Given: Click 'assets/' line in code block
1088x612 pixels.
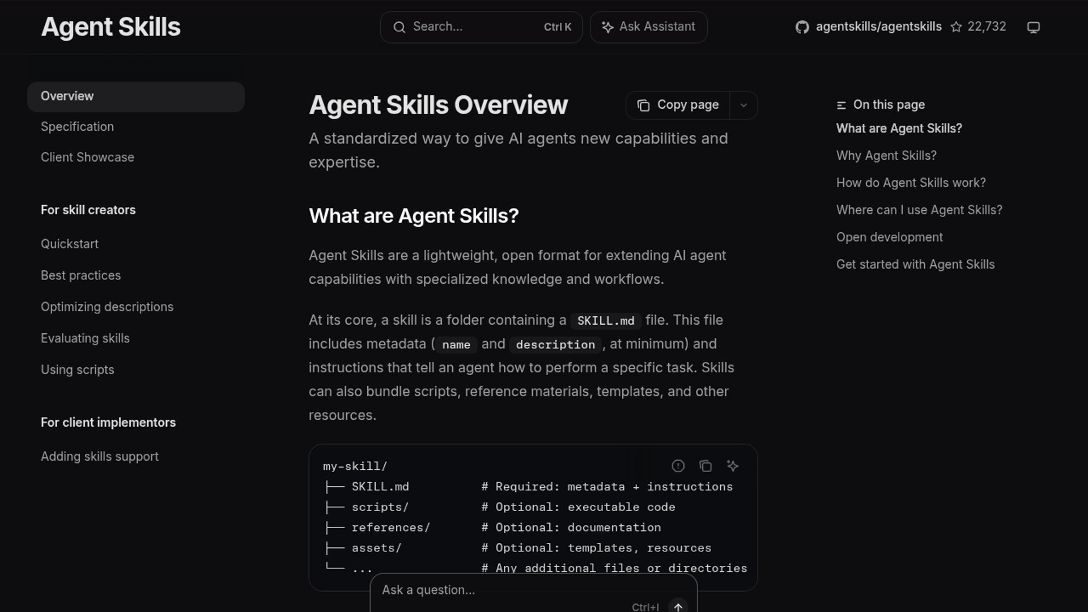Looking at the screenshot, I should tap(377, 548).
